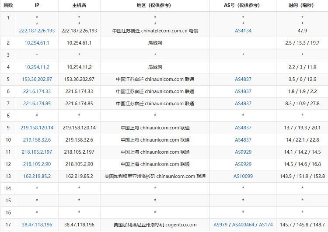Select hostname cell 221.6.174.85
328x232 pixels.
click(x=79, y=104)
